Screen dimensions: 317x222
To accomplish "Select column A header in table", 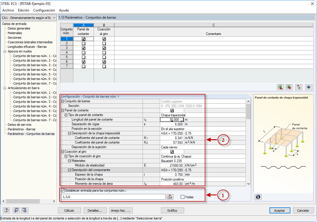I will (x=83, y=25).
